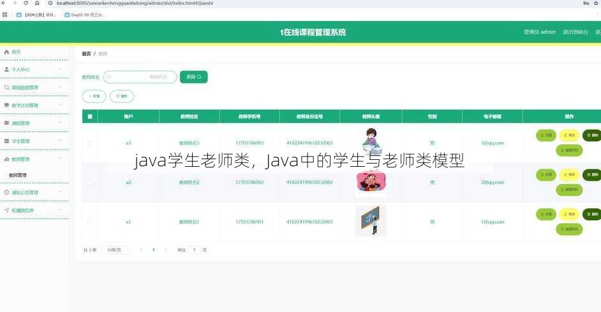
Task: Click the 管理员 admin label in header
Action: [x=540, y=32]
